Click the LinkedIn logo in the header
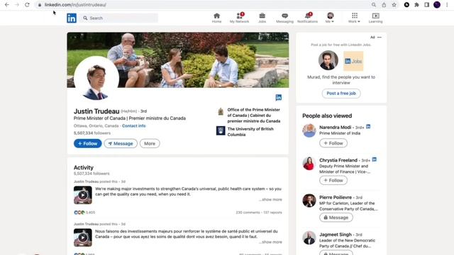The image size is (454, 255). (x=72, y=18)
